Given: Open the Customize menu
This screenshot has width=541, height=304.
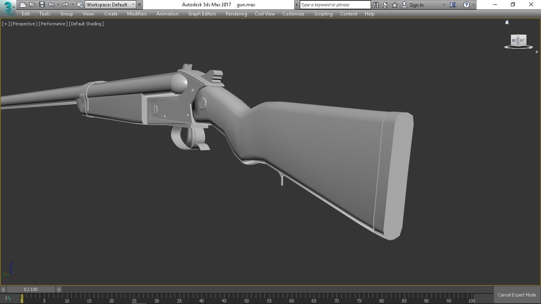Looking at the screenshot, I should point(293,14).
